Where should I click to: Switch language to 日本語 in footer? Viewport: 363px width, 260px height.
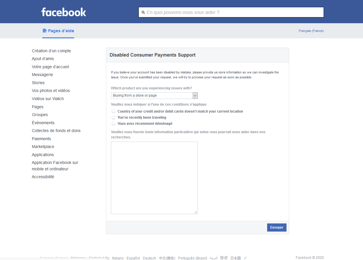(236, 258)
